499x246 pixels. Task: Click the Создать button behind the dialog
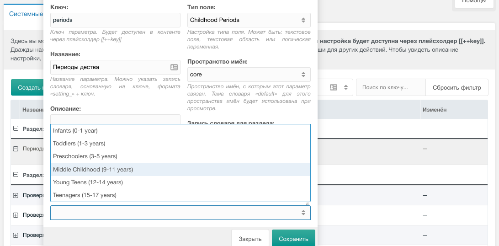(x=27, y=87)
